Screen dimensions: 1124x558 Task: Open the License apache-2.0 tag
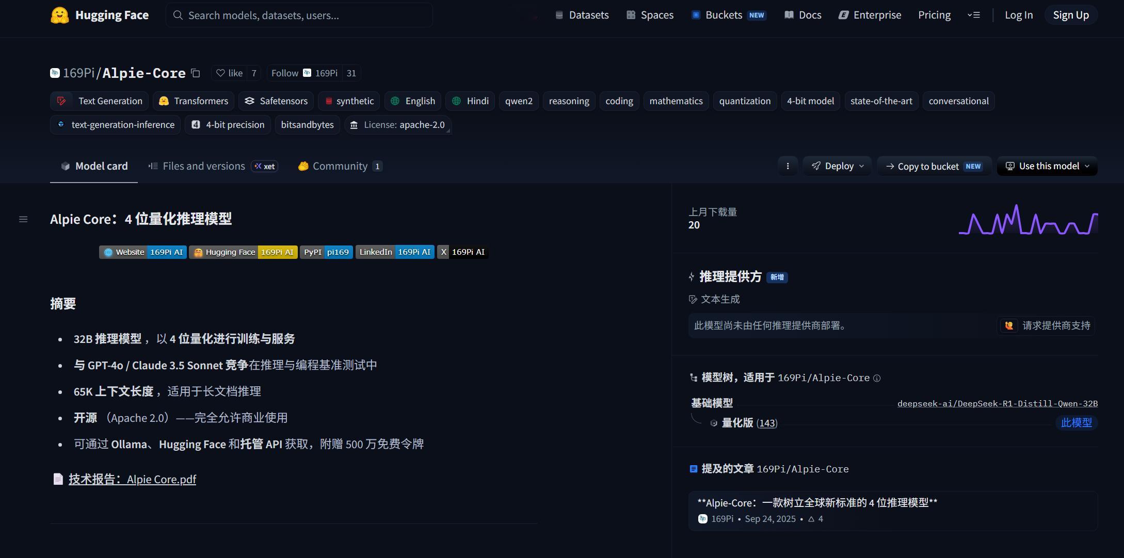[x=398, y=125]
